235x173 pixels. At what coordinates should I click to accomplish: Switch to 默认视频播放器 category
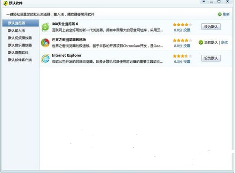tap(20, 38)
